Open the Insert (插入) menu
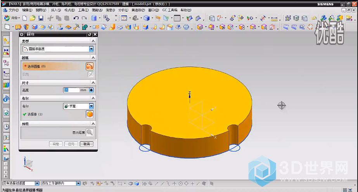The width and height of the screenshot is (358, 192). point(56,10)
